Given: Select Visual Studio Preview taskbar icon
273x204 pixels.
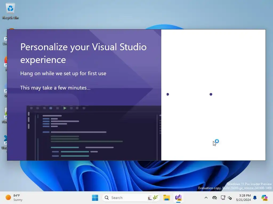Looking at the screenshot, I should click(x=178, y=198).
